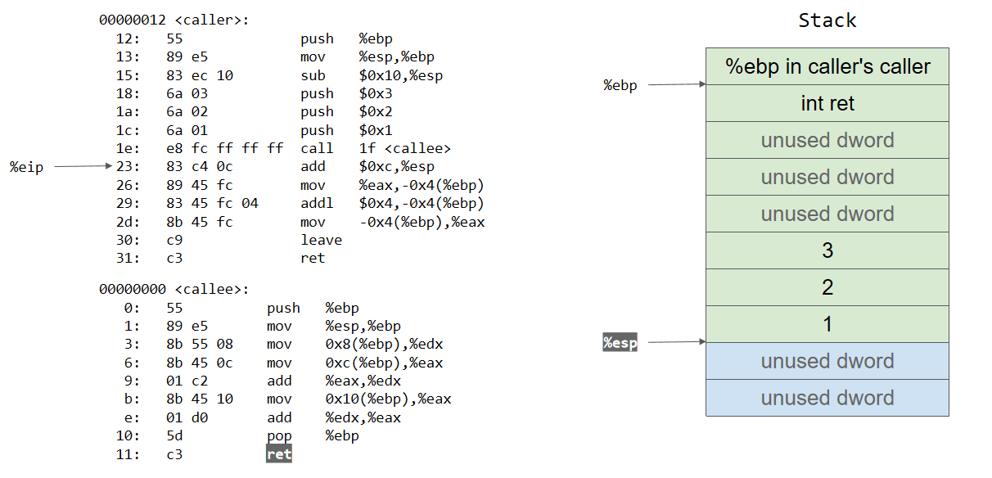Select the "sub $0x10,%esp" instruction
This screenshot has height=478, width=992.
(372, 75)
